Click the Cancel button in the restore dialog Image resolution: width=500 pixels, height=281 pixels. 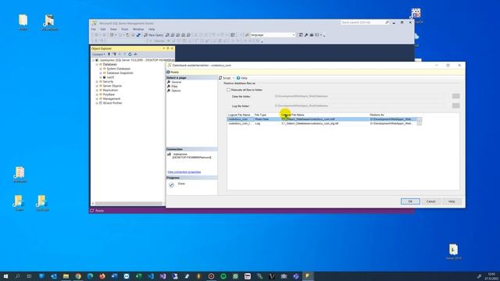point(430,201)
